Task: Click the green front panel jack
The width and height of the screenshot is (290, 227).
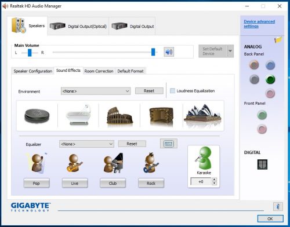Action: point(262,115)
